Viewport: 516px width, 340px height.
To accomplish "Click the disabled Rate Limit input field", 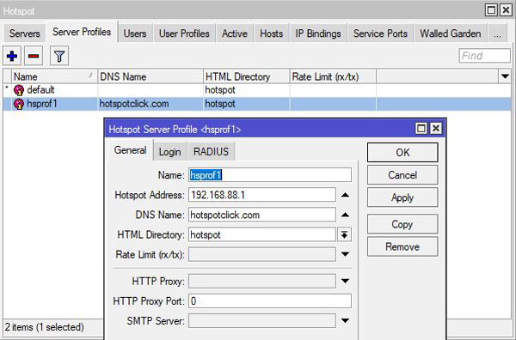I will [x=262, y=255].
